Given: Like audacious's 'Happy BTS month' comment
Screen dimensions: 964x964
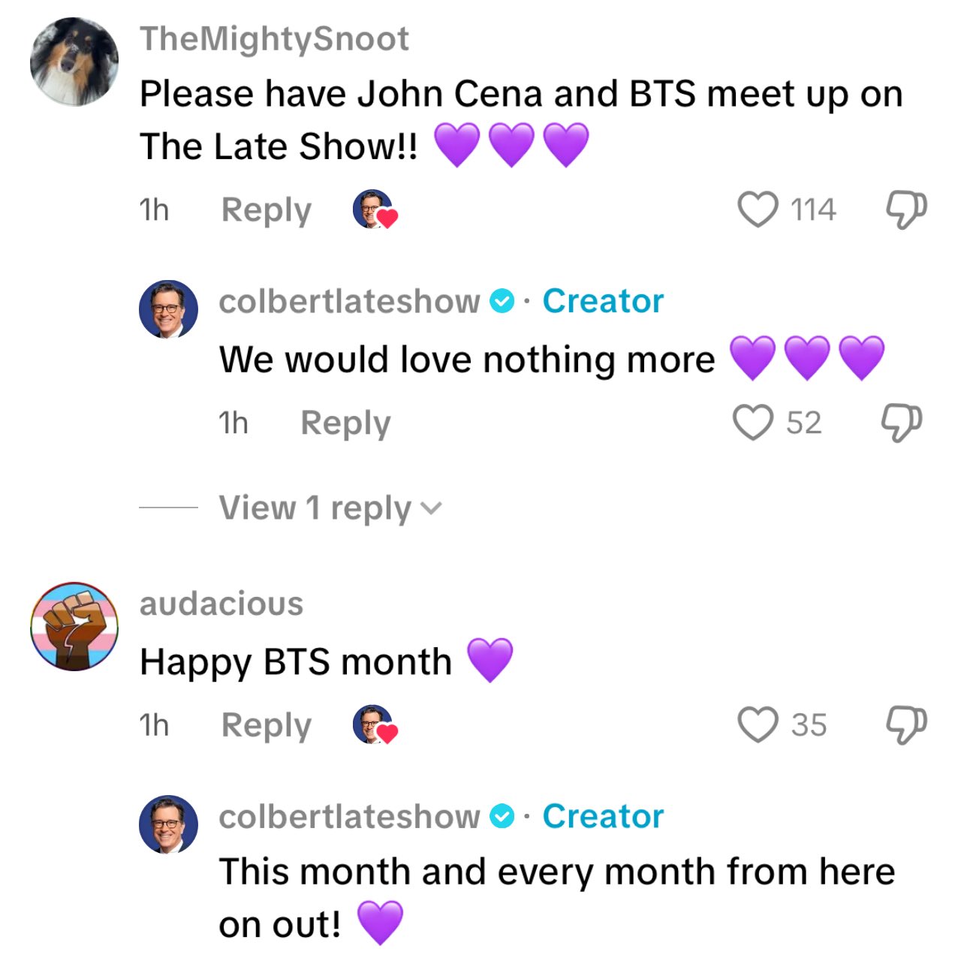Looking at the screenshot, I should point(758,725).
